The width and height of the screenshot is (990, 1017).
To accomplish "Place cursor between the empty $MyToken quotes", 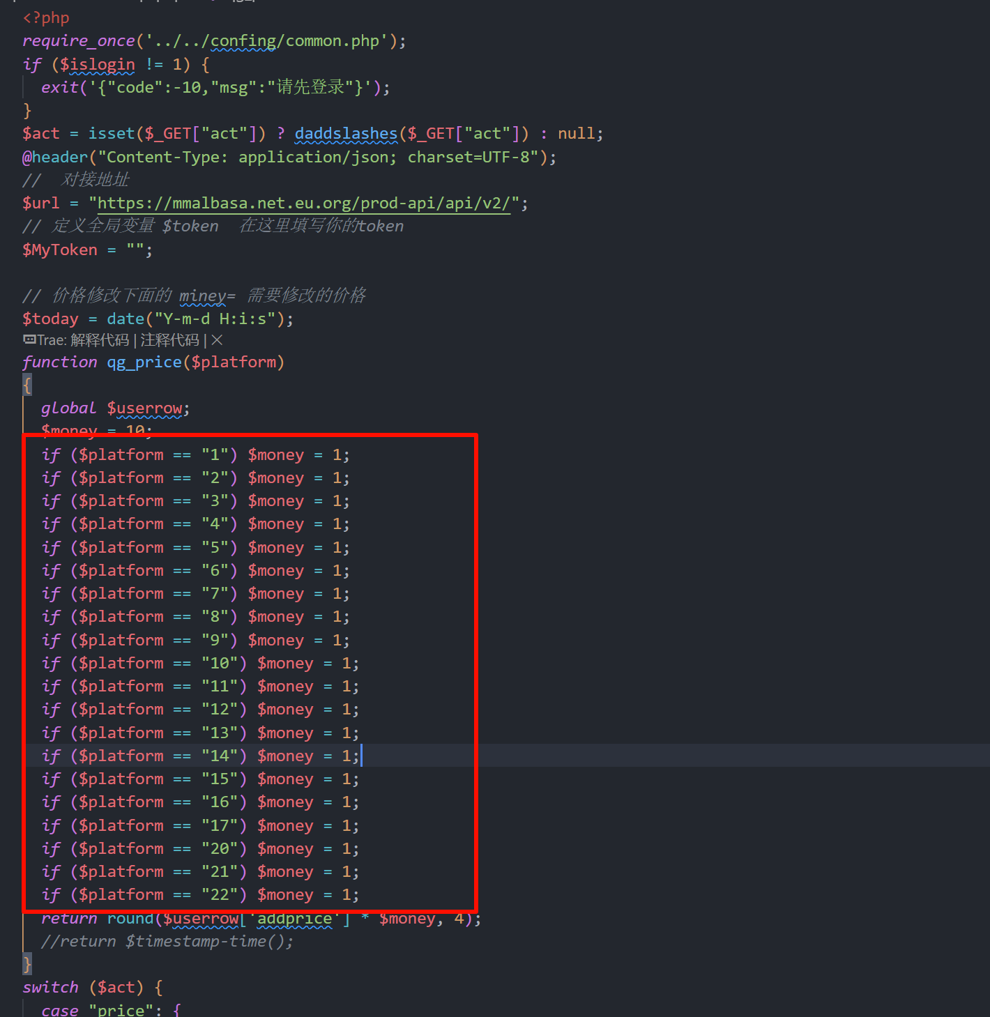I will 135,250.
